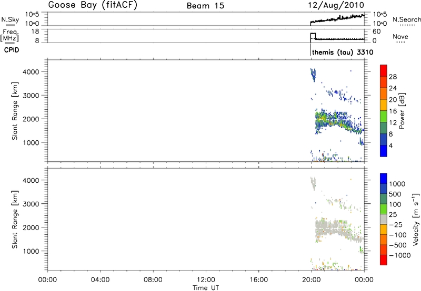Select the date '12/Aug/2010'

(337, 5)
